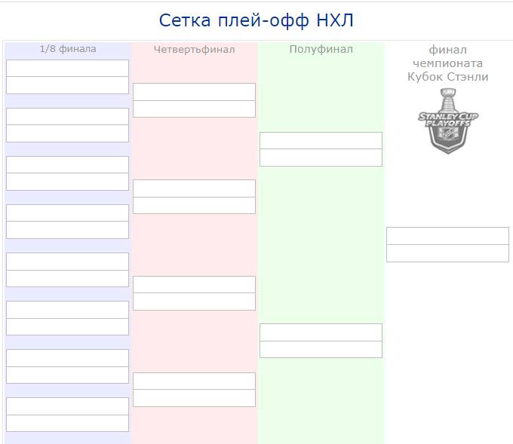The image size is (513, 444).
Task: Click the Stanley Cup Playoffs logo
Action: point(448,121)
